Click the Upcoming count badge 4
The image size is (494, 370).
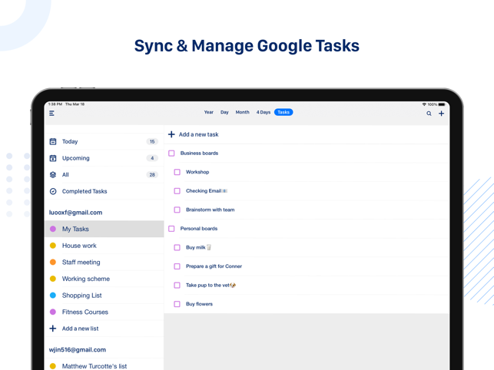click(152, 158)
